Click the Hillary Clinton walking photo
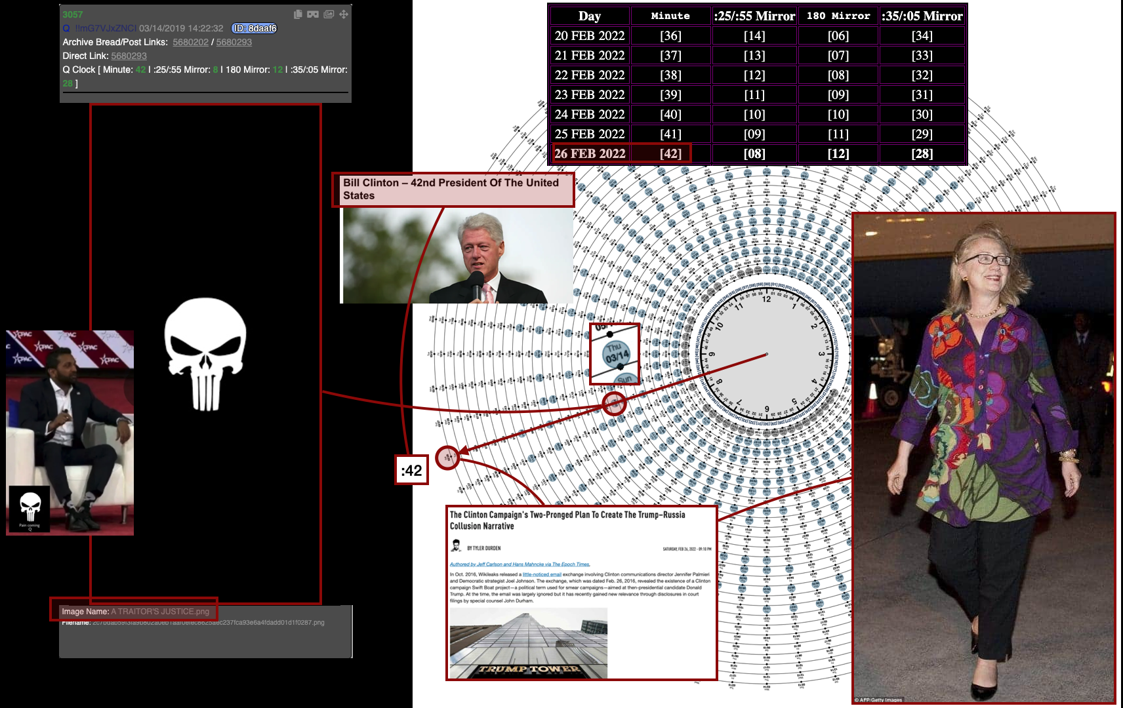 click(983, 458)
